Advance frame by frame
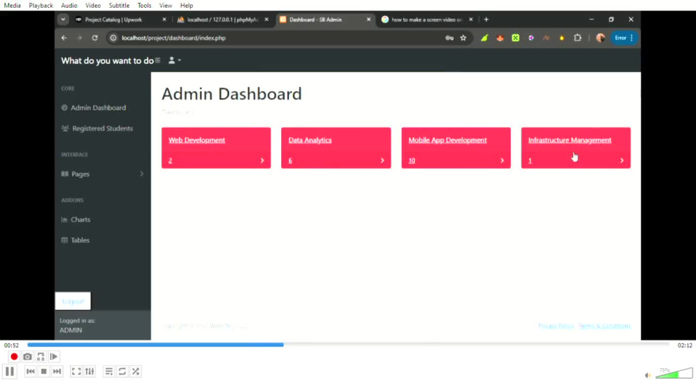 click(x=54, y=356)
